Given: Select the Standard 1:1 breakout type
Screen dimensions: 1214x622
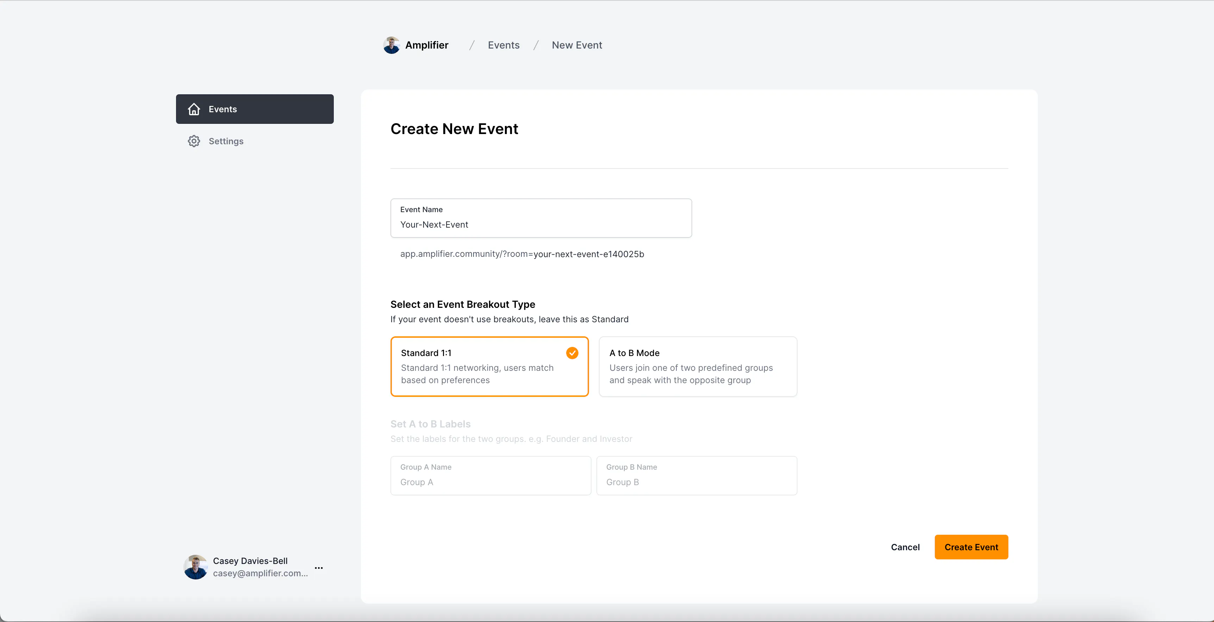Looking at the screenshot, I should click(489, 366).
